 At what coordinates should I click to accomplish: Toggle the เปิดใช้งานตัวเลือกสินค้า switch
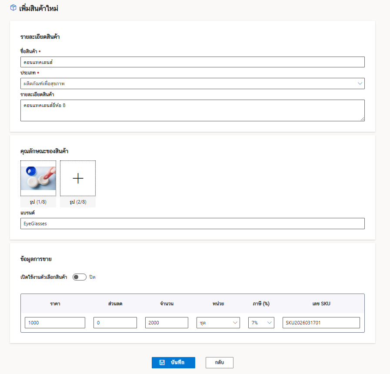(x=79, y=277)
